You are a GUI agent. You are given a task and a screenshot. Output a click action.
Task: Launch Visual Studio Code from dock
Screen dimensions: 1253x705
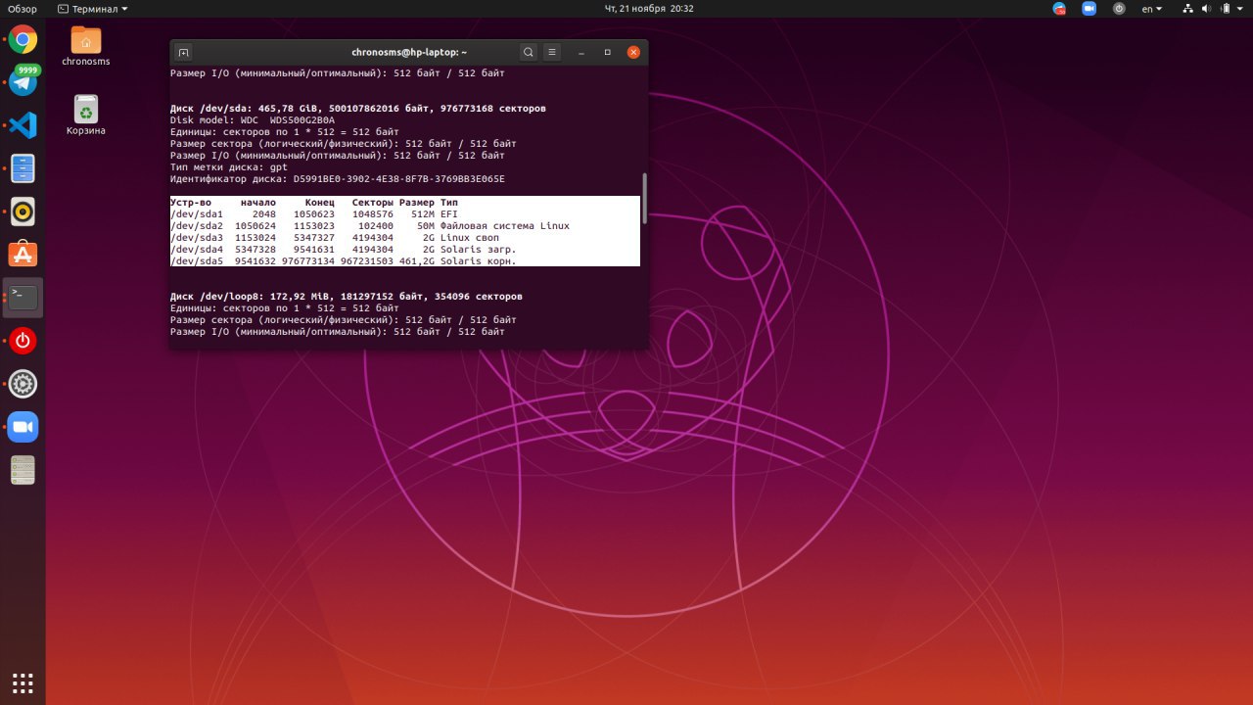click(x=23, y=125)
